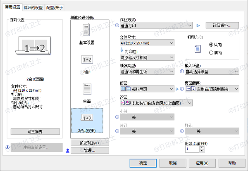Click the 应用(A) button
This screenshot has height=171, width=248.
[202, 163]
